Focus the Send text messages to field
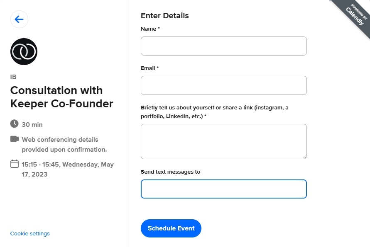 224,189
